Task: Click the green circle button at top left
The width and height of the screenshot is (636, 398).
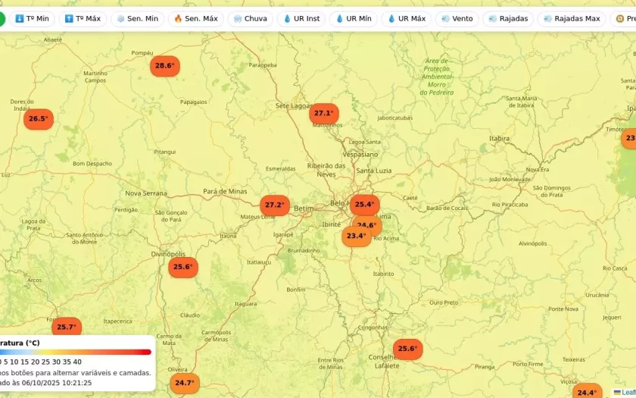Action: (x=2, y=18)
